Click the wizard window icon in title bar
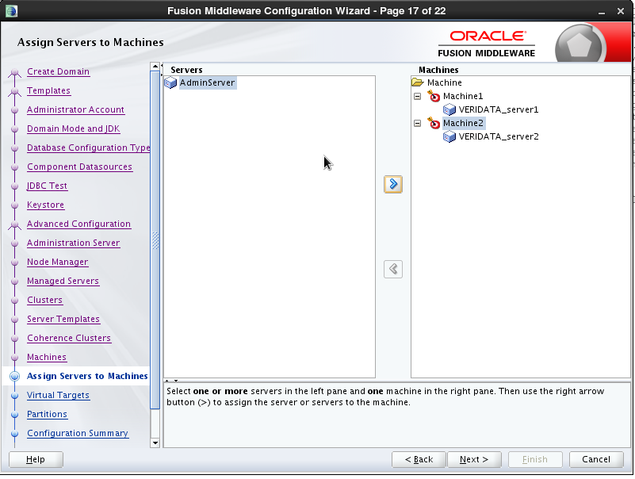The image size is (635, 479). pyautogui.click(x=11, y=10)
